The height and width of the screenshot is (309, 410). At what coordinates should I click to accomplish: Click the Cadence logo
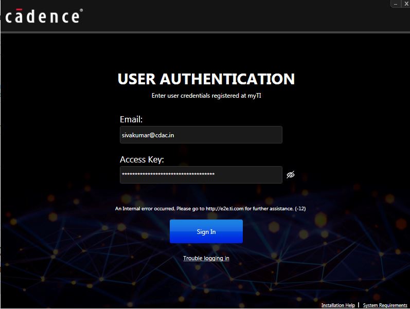pyautogui.click(x=44, y=16)
